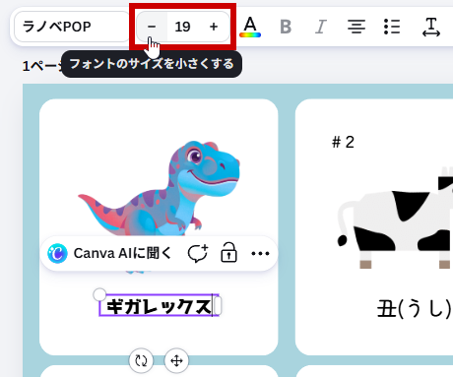Decrease font size with minus button
The image size is (453, 377).
click(x=152, y=27)
